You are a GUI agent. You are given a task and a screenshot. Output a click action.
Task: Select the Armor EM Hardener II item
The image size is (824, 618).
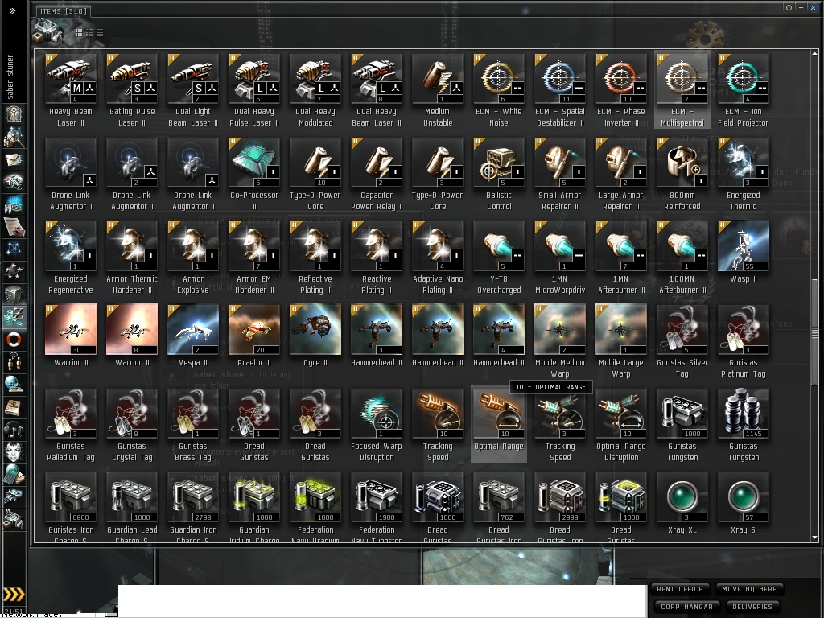click(x=253, y=257)
